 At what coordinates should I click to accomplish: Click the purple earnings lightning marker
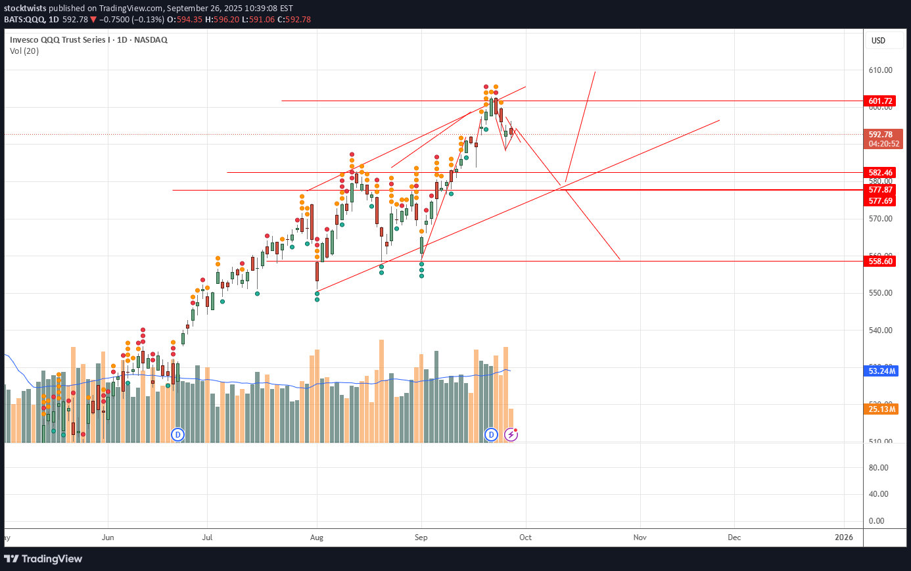pyautogui.click(x=511, y=434)
